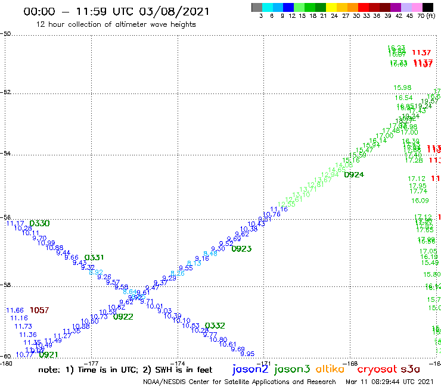Click the 9.95 wave height value
Viewport: 441px width, 387px height.
point(247,354)
